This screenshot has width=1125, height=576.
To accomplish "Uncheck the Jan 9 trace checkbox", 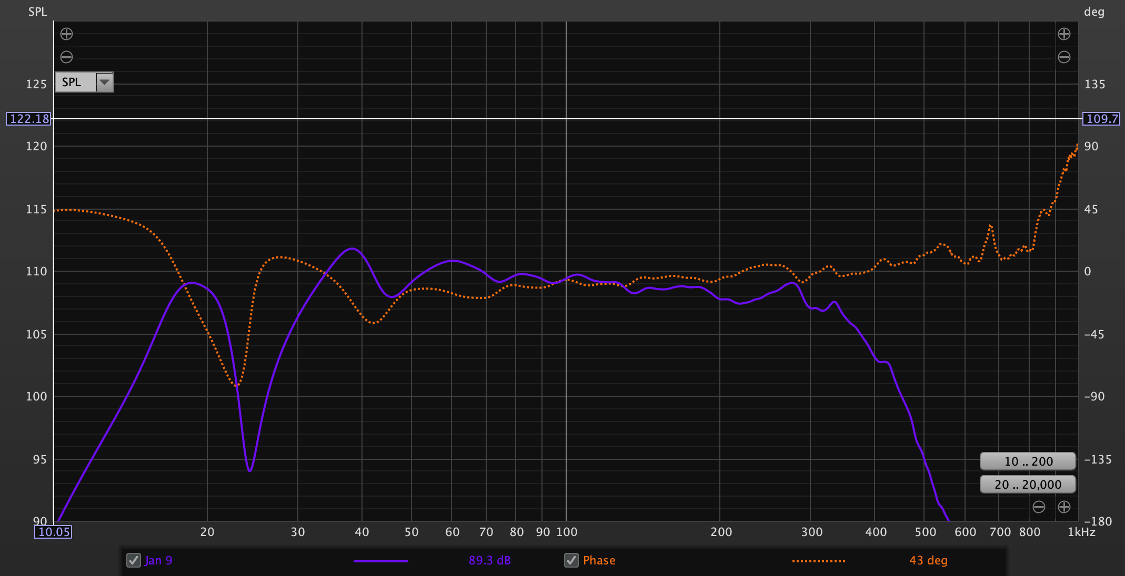I will (x=134, y=560).
